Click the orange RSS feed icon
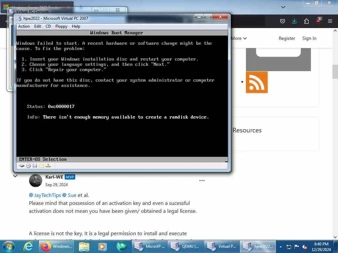338x253 pixels. [257, 82]
